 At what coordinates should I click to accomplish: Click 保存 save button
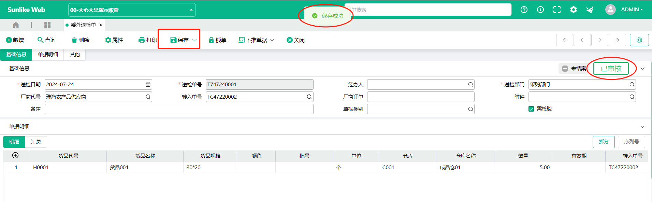click(x=179, y=40)
